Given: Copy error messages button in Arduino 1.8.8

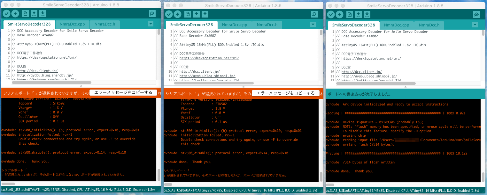Looking at the screenshot, I should 123,93.
